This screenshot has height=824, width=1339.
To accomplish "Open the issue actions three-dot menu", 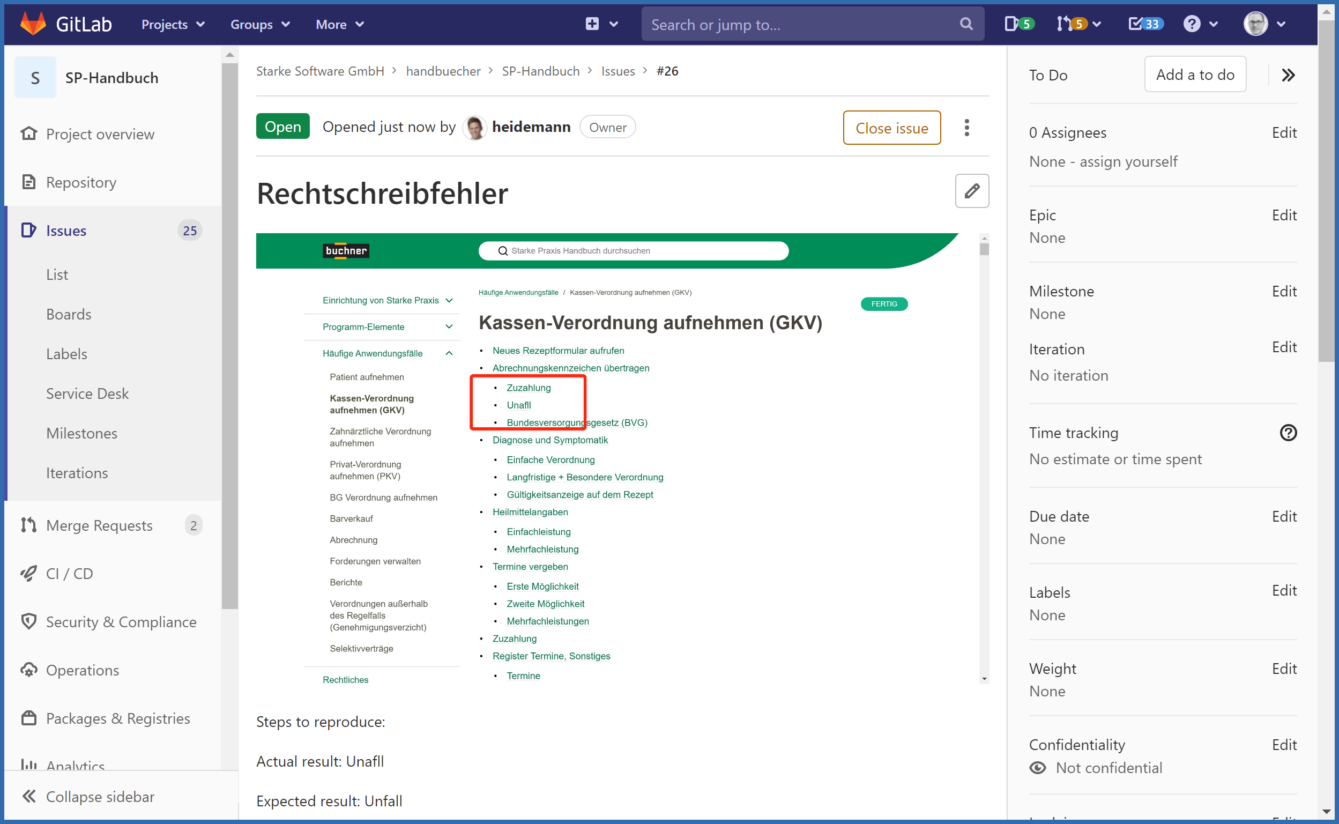I will [x=966, y=128].
